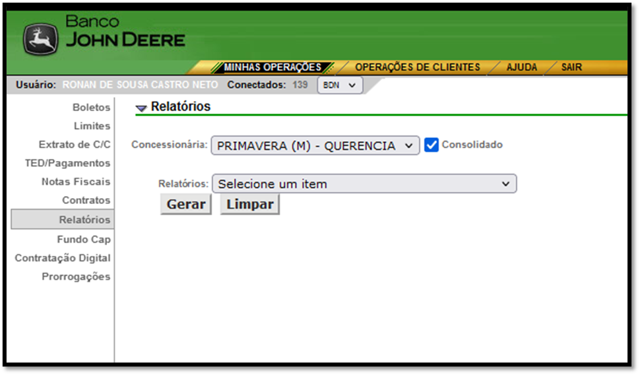
Task: Open Limites in the sidebar
Action: click(92, 126)
